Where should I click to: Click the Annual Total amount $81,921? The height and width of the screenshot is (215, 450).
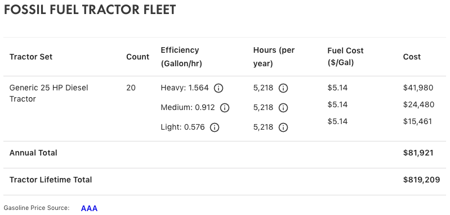pyautogui.click(x=418, y=153)
